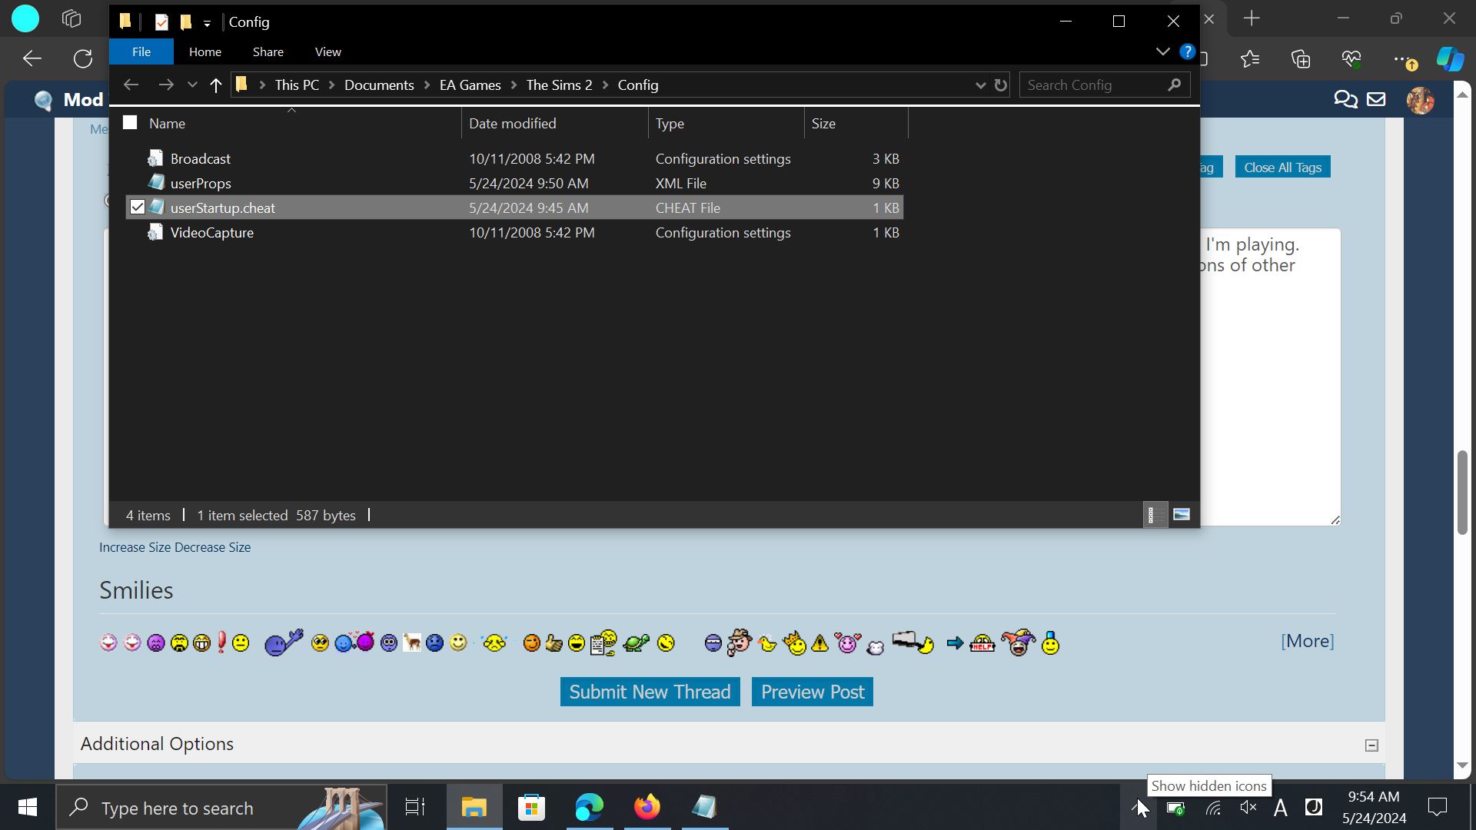Refresh the Config folder view
Viewport: 1476px width, 830px height.
999,85
